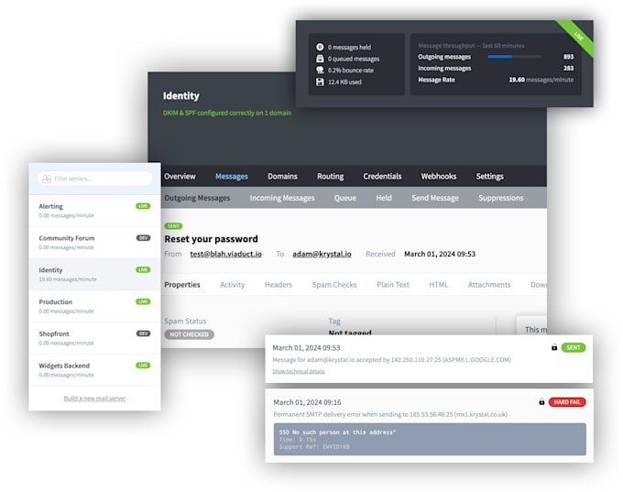Click the SMTP error code block
The image size is (623, 492).
[x=430, y=439]
